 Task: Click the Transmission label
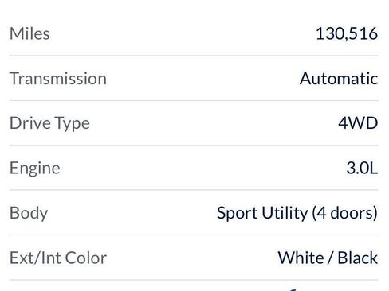58,79
